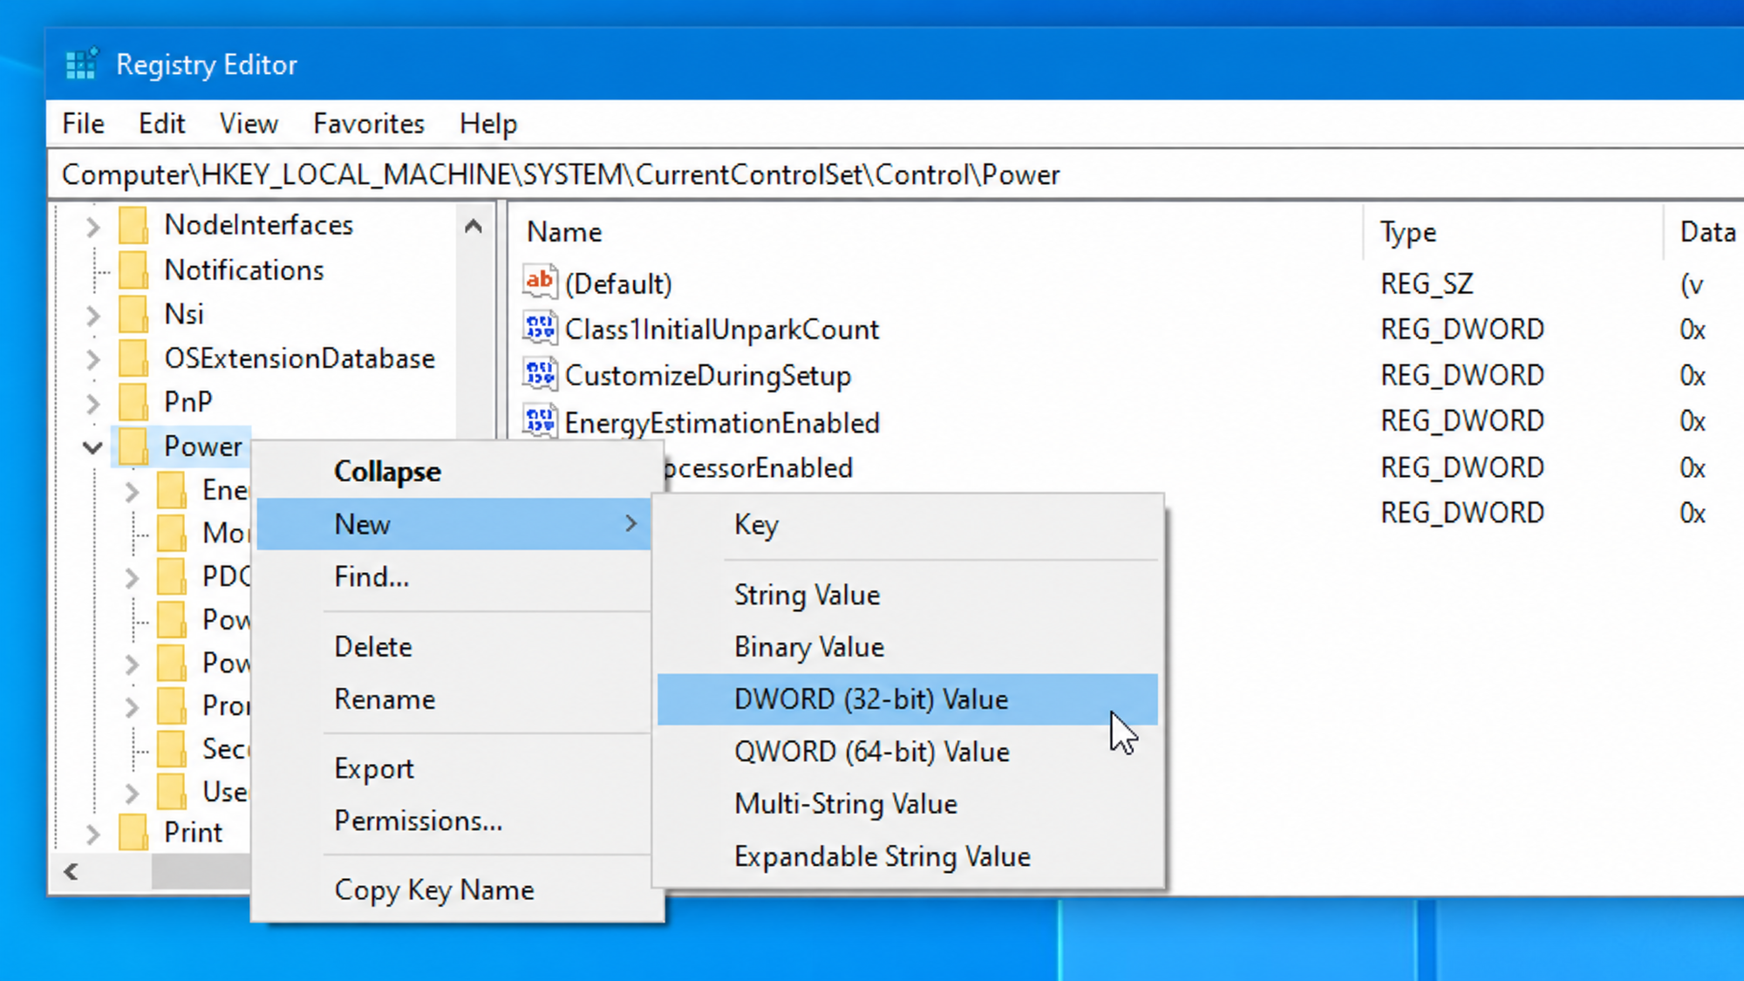Viewport: 1744px width, 981px height.
Task: Open the New submenu entry
Action: [453, 524]
